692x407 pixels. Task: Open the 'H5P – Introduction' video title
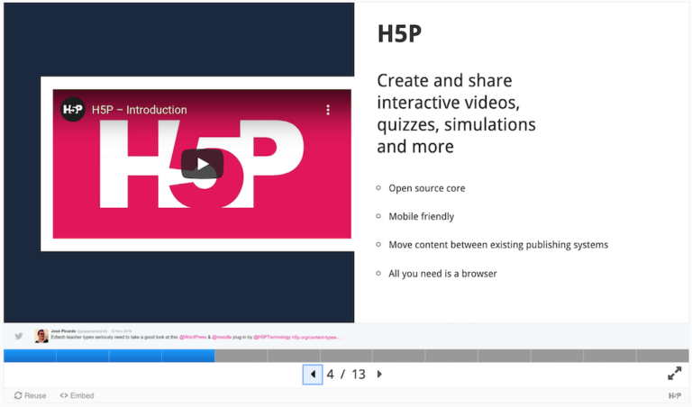click(139, 110)
